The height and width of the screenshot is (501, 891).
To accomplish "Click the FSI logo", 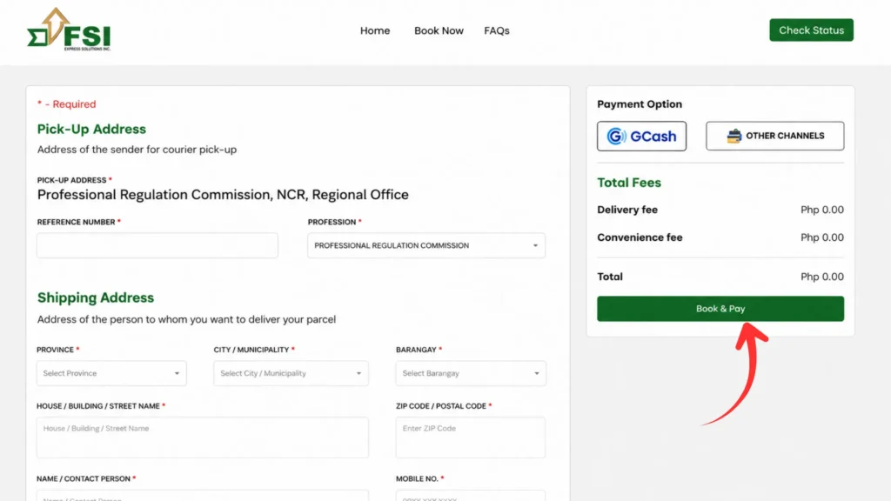I will pos(69,30).
